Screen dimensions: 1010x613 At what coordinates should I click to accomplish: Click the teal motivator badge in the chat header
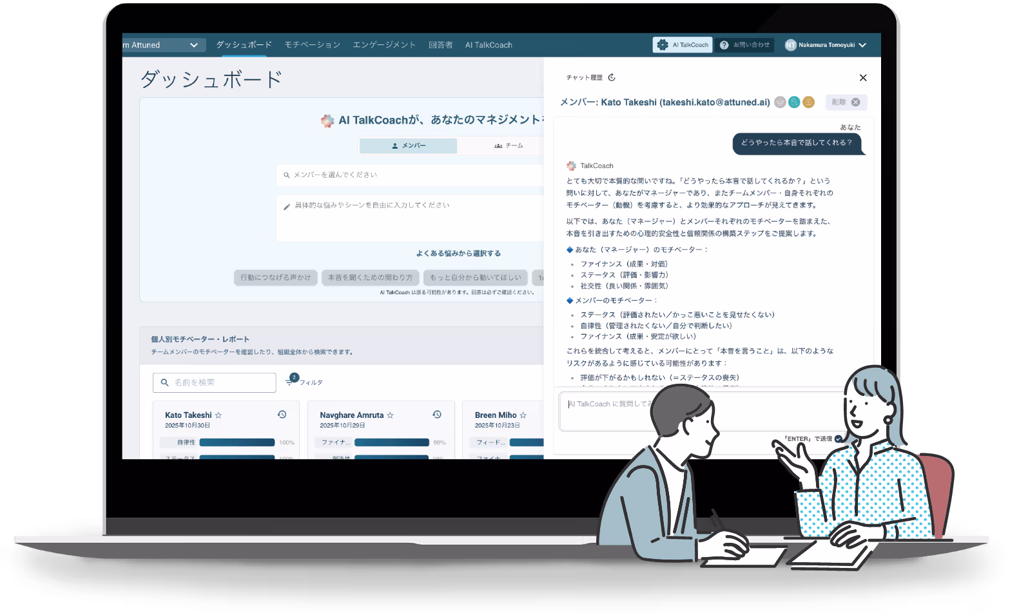point(794,102)
